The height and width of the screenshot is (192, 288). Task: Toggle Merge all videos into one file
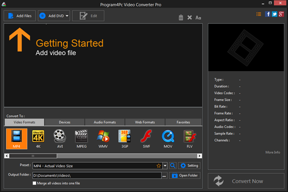point(35,183)
